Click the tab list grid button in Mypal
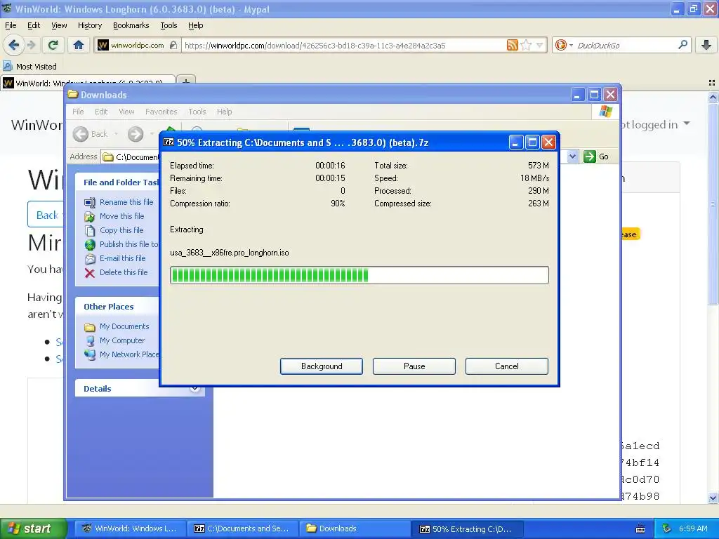The height and width of the screenshot is (539, 719). coord(712,83)
